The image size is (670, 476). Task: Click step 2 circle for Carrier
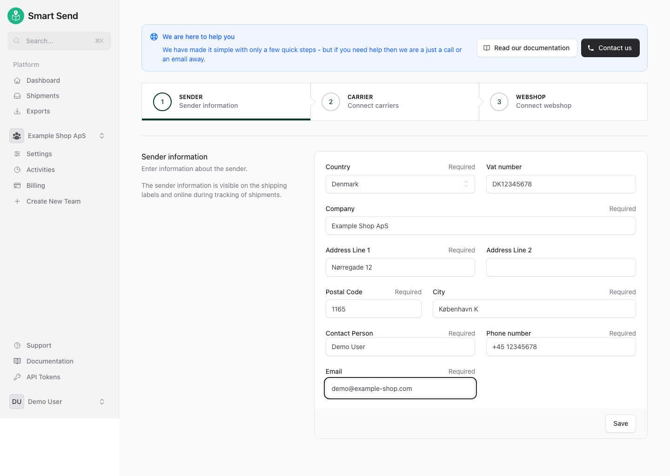tap(331, 102)
